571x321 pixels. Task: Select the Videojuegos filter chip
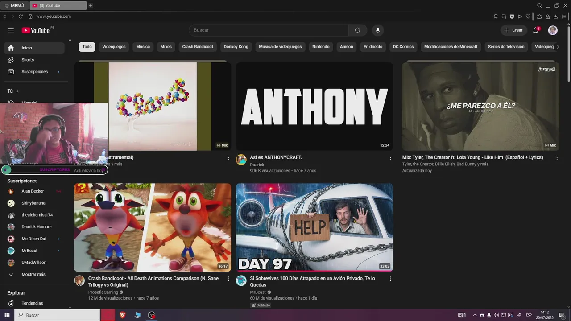(x=114, y=47)
